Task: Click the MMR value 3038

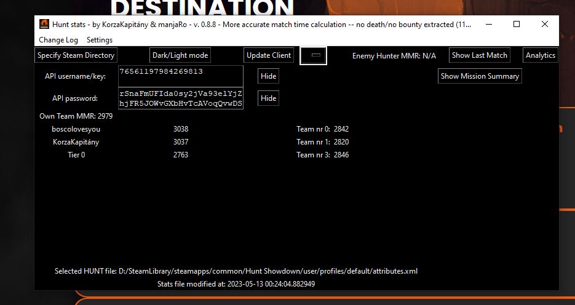Action: [181, 129]
